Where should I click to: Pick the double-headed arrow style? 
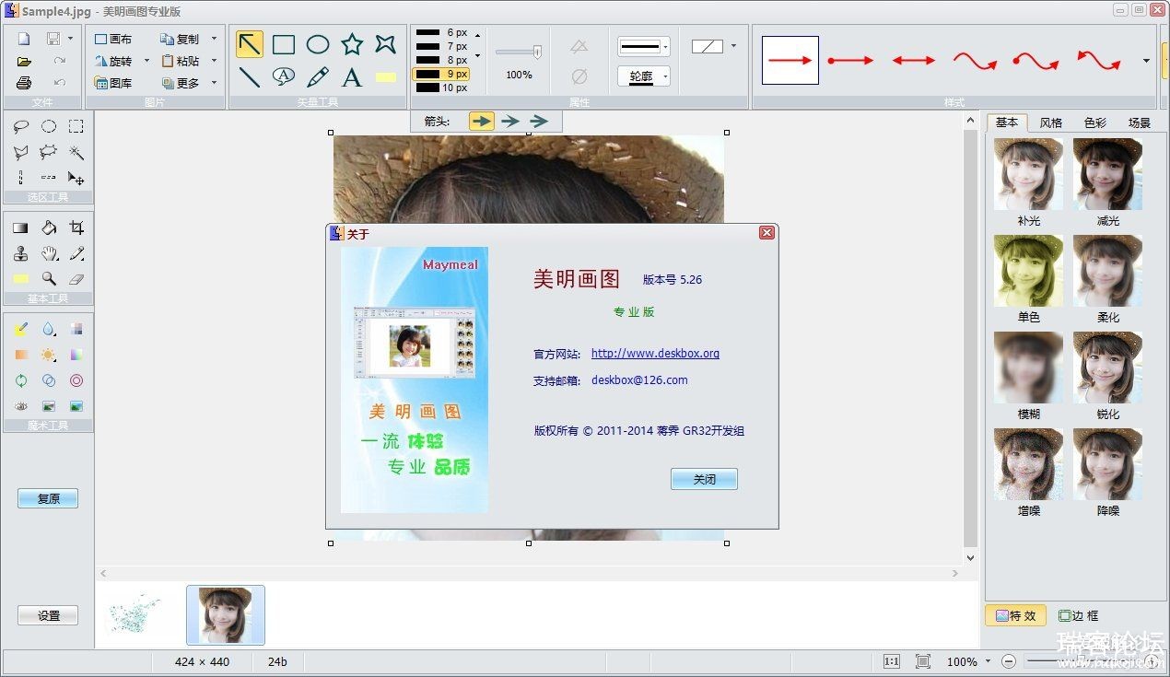(913, 61)
